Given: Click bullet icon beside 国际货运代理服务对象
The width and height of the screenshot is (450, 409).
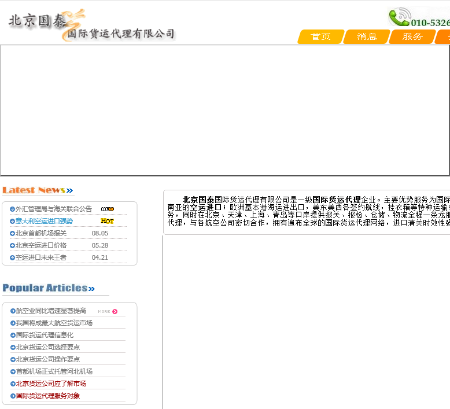Looking at the screenshot, I should pyautogui.click(x=13, y=396).
